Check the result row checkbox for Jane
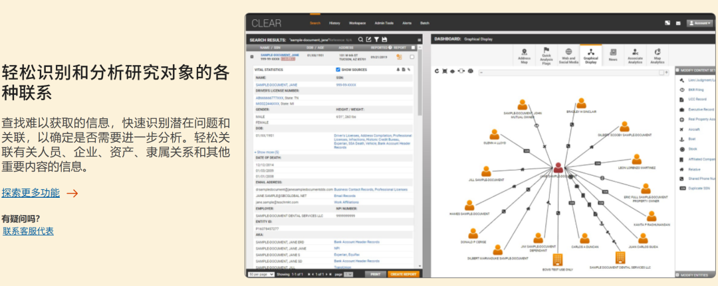This screenshot has width=718, height=286. [x=412, y=57]
